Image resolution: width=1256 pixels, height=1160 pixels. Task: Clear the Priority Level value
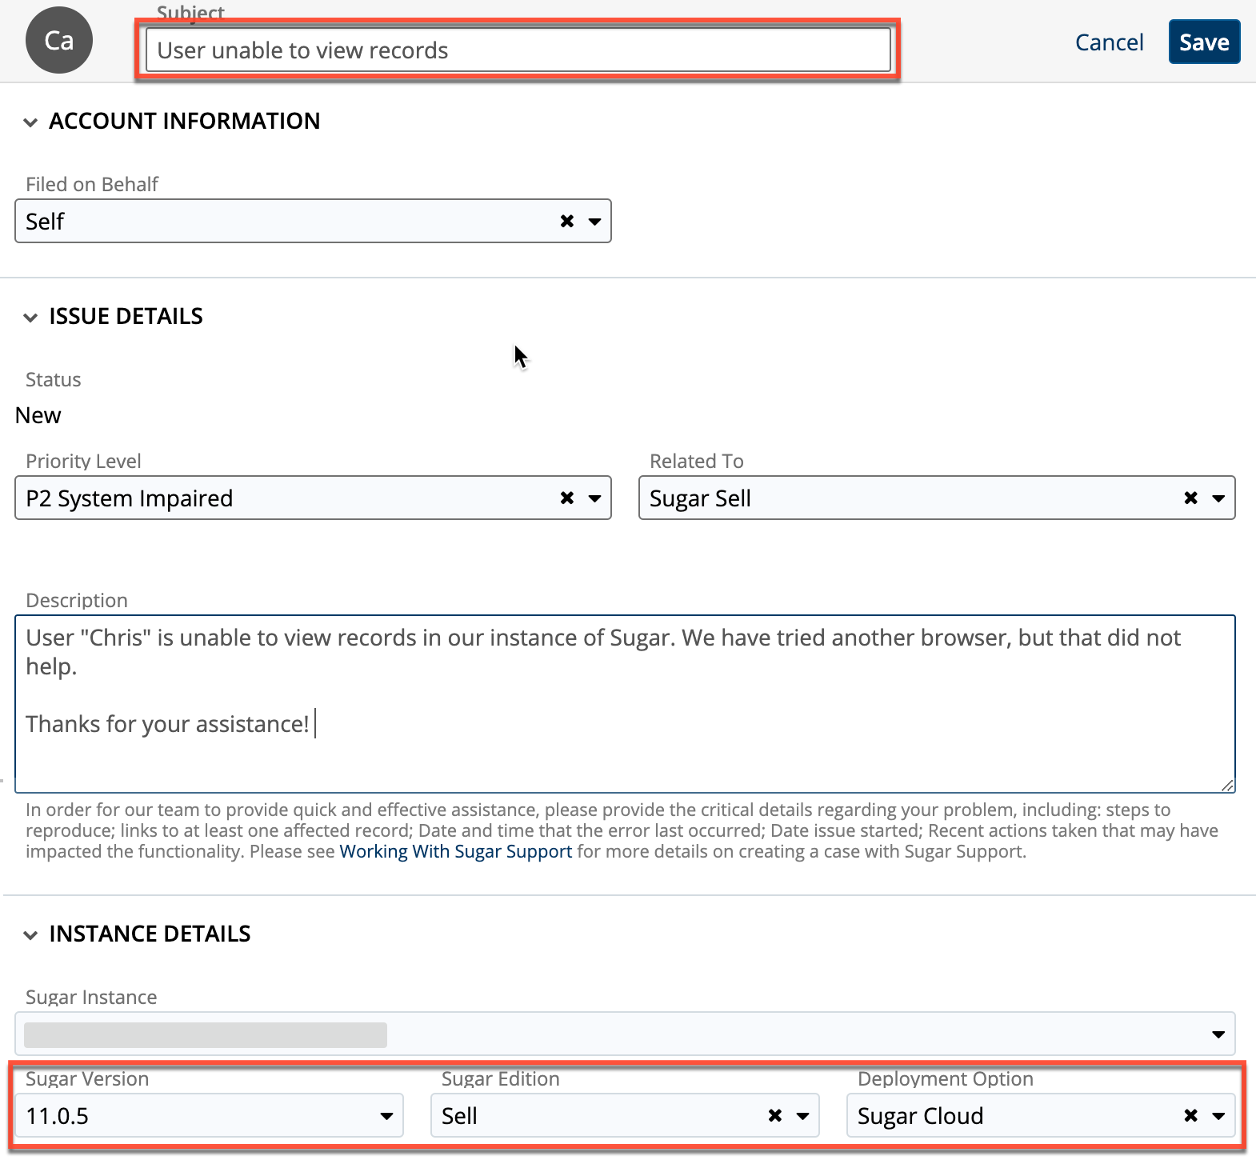(x=567, y=498)
